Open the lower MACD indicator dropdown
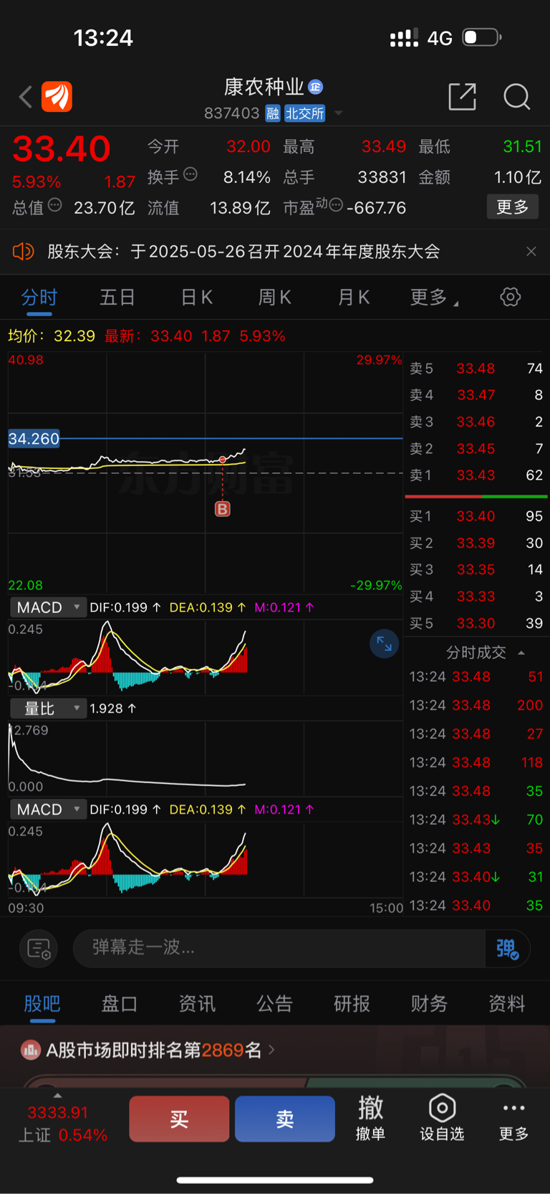The width and height of the screenshot is (550, 1194). (48, 810)
